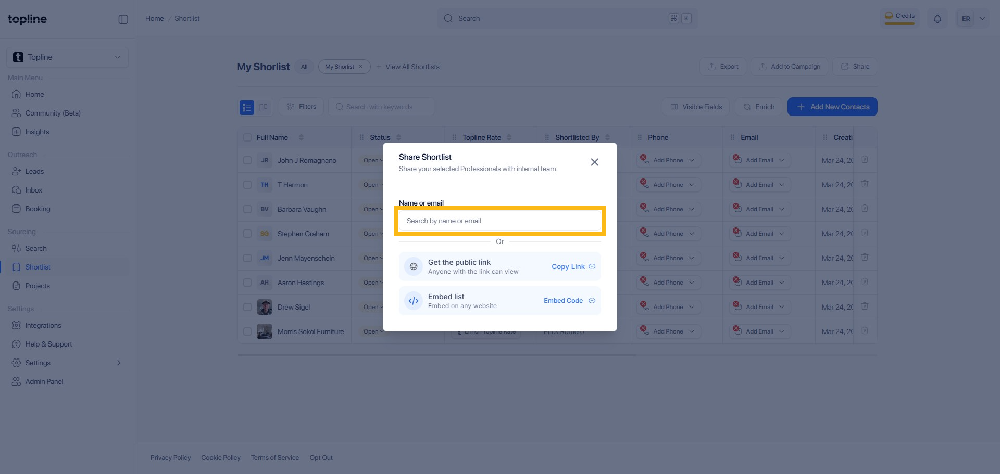Screen dimensions: 1000x474
Task: Export the shortlist
Action: click(723, 67)
